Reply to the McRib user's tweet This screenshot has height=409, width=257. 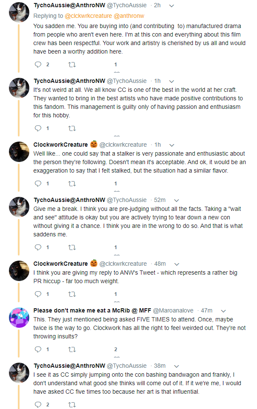[x=38, y=349]
